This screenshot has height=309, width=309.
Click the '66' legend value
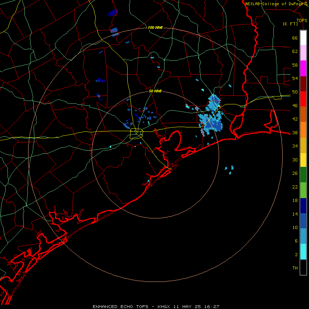tap(295, 38)
